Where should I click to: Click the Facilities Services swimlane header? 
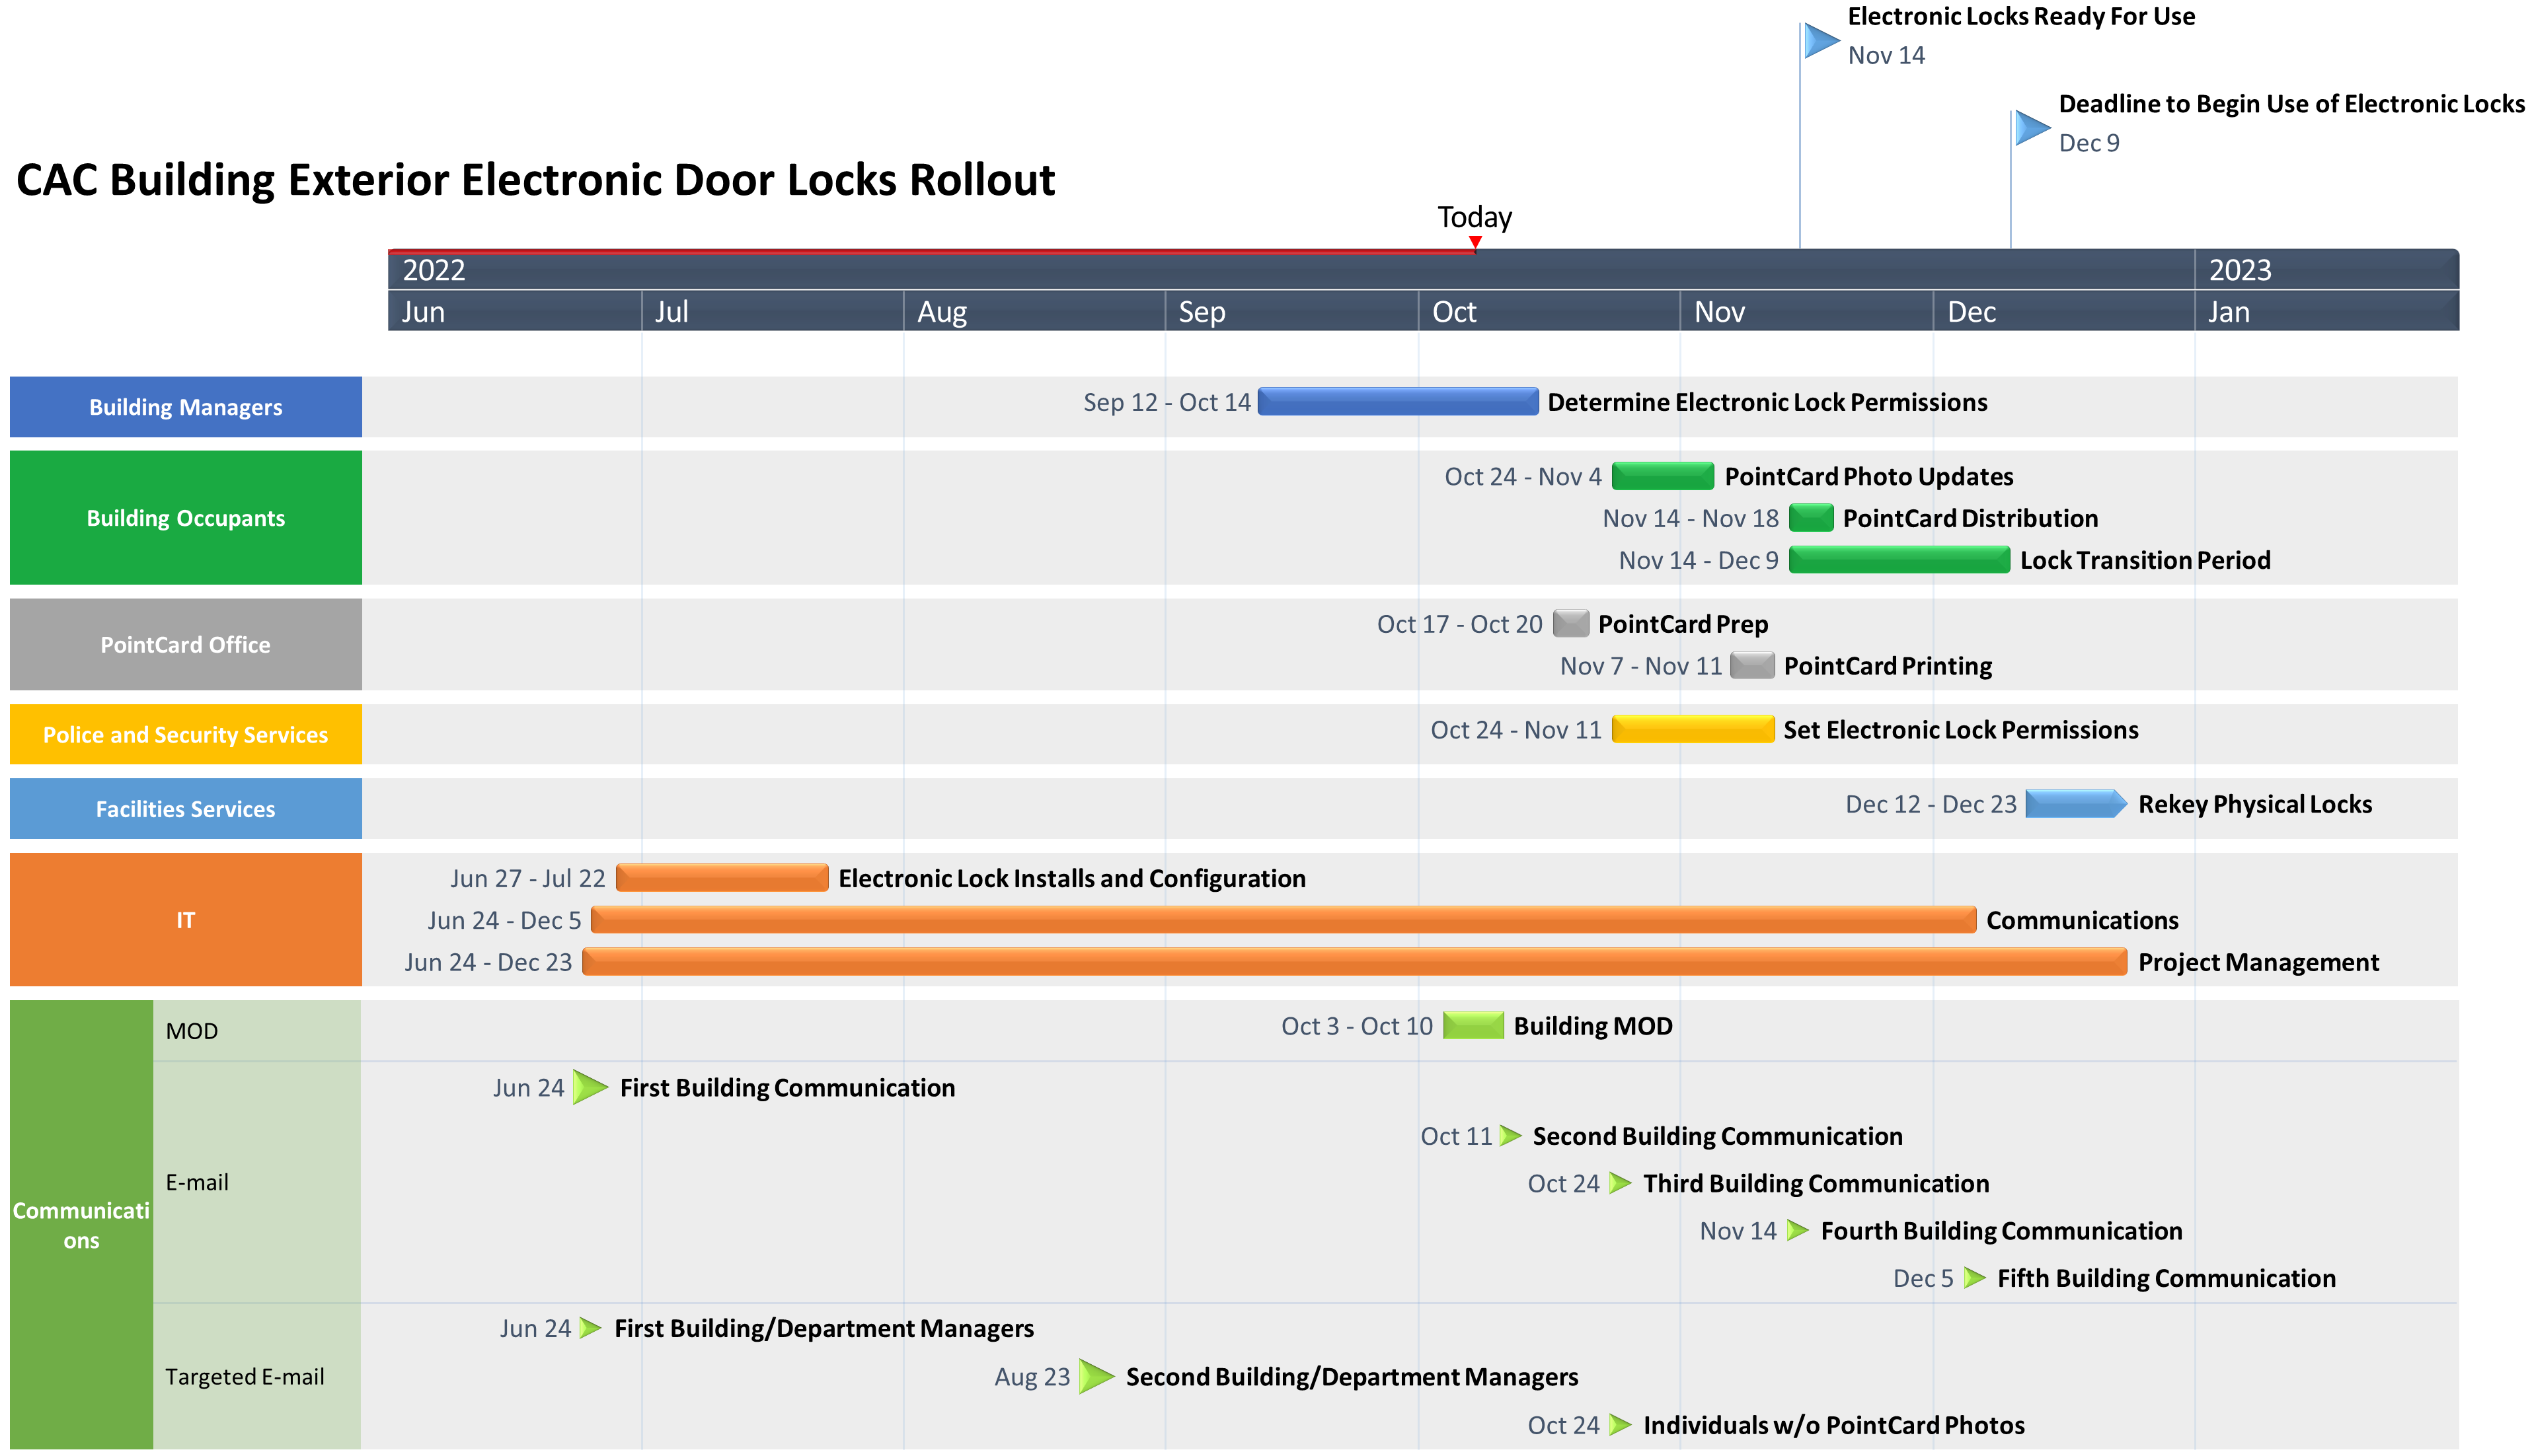[x=186, y=809]
